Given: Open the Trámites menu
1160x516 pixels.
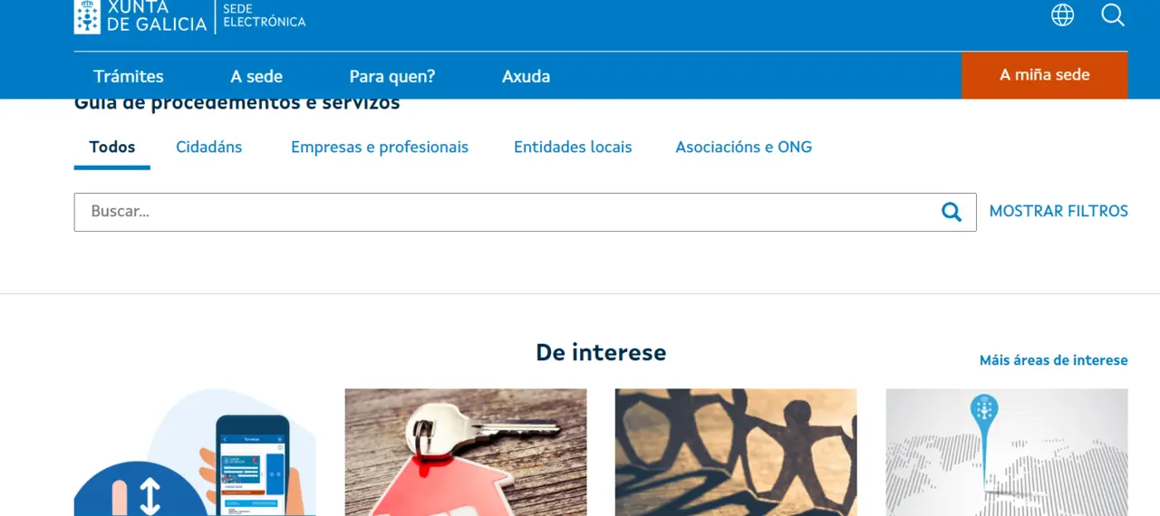Looking at the screenshot, I should pos(129,76).
